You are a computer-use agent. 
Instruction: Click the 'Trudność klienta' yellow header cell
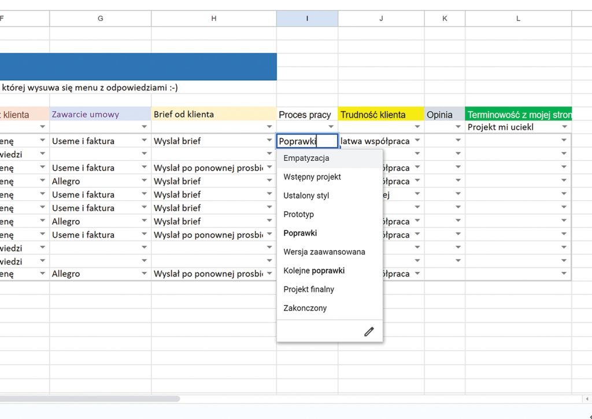point(381,115)
